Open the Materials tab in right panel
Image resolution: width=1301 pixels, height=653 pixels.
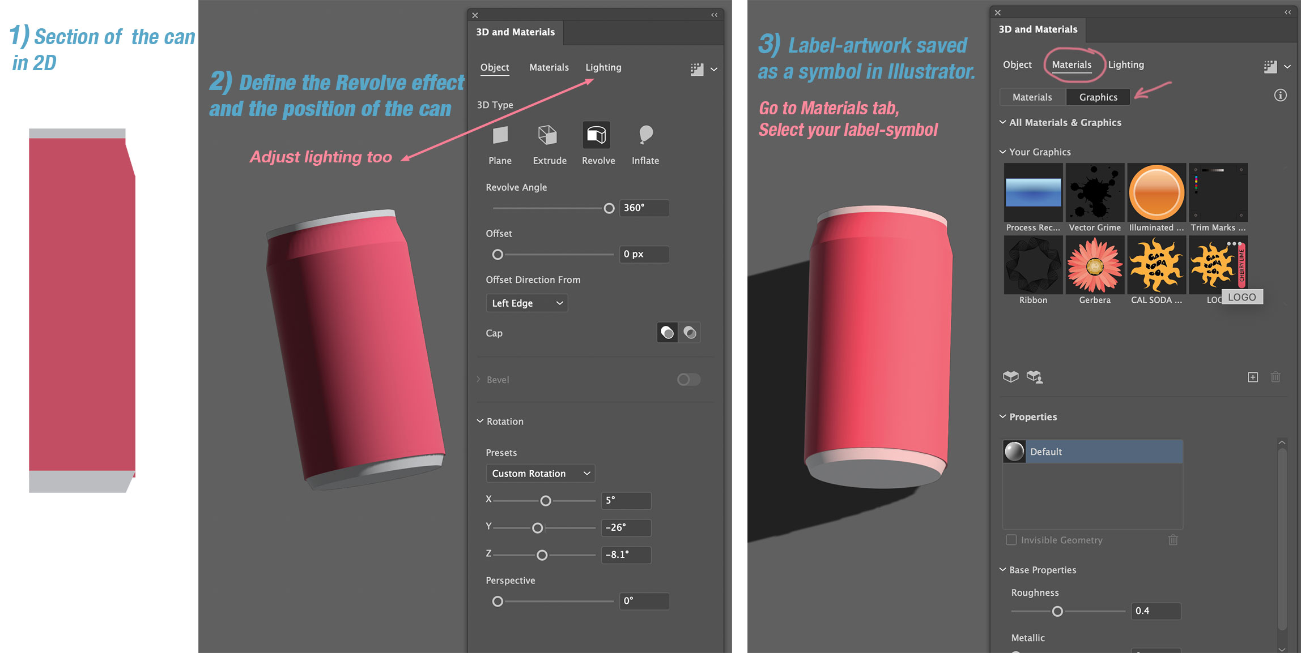pyautogui.click(x=1071, y=65)
